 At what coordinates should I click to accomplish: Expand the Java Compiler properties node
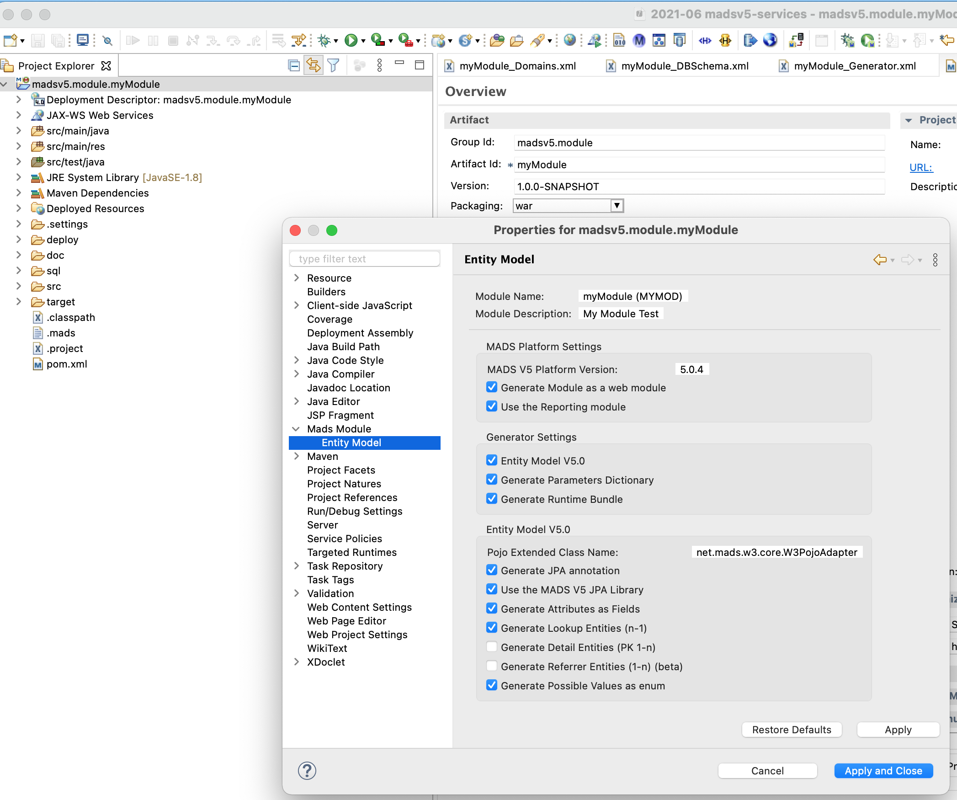(296, 374)
